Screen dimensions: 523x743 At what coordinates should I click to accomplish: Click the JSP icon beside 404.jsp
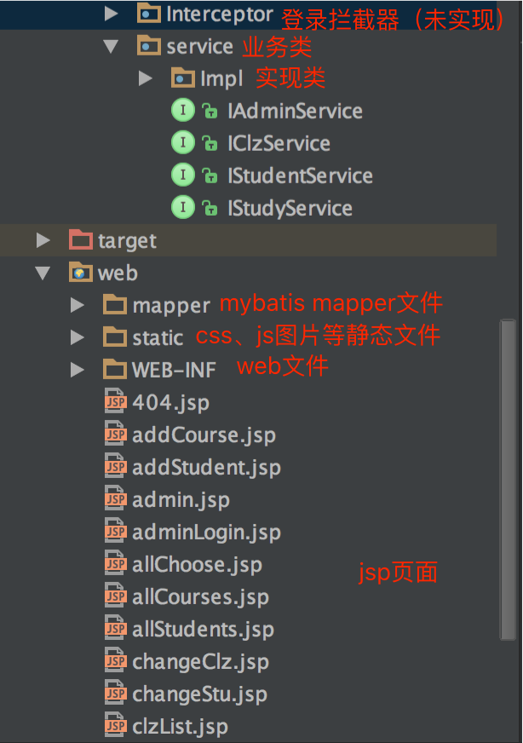115,401
